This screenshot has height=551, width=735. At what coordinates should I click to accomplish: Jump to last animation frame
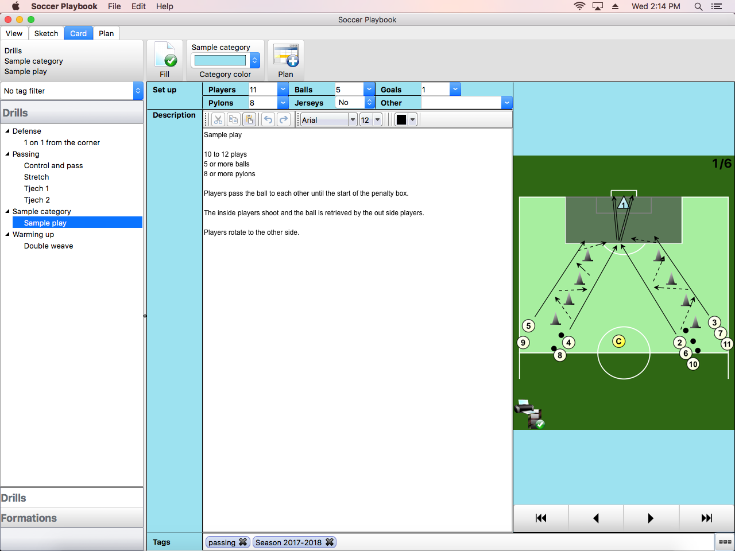pos(707,518)
